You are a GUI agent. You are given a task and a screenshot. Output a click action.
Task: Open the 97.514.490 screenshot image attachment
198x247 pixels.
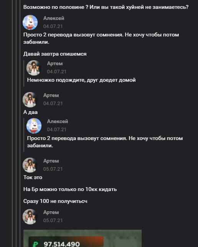(x=82, y=238)
